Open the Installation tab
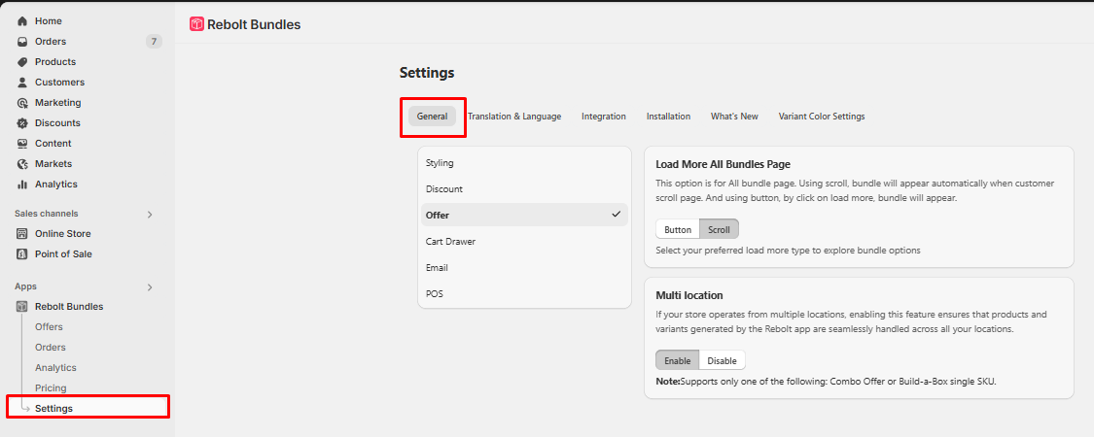The height and width of the screenshot is (437, 1094). coord(668,117)
